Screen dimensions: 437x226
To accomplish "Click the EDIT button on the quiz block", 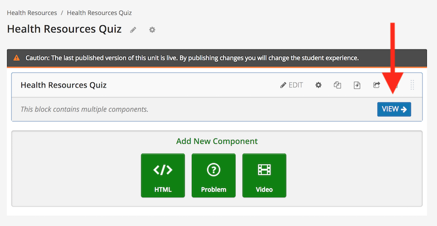I will point(291,85).
